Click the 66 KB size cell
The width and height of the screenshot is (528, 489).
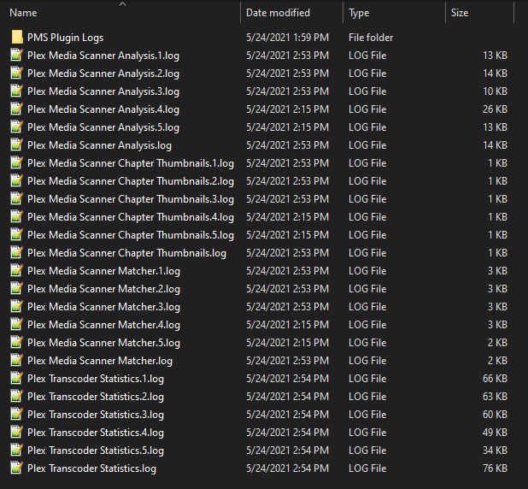(x=495, y=379)
